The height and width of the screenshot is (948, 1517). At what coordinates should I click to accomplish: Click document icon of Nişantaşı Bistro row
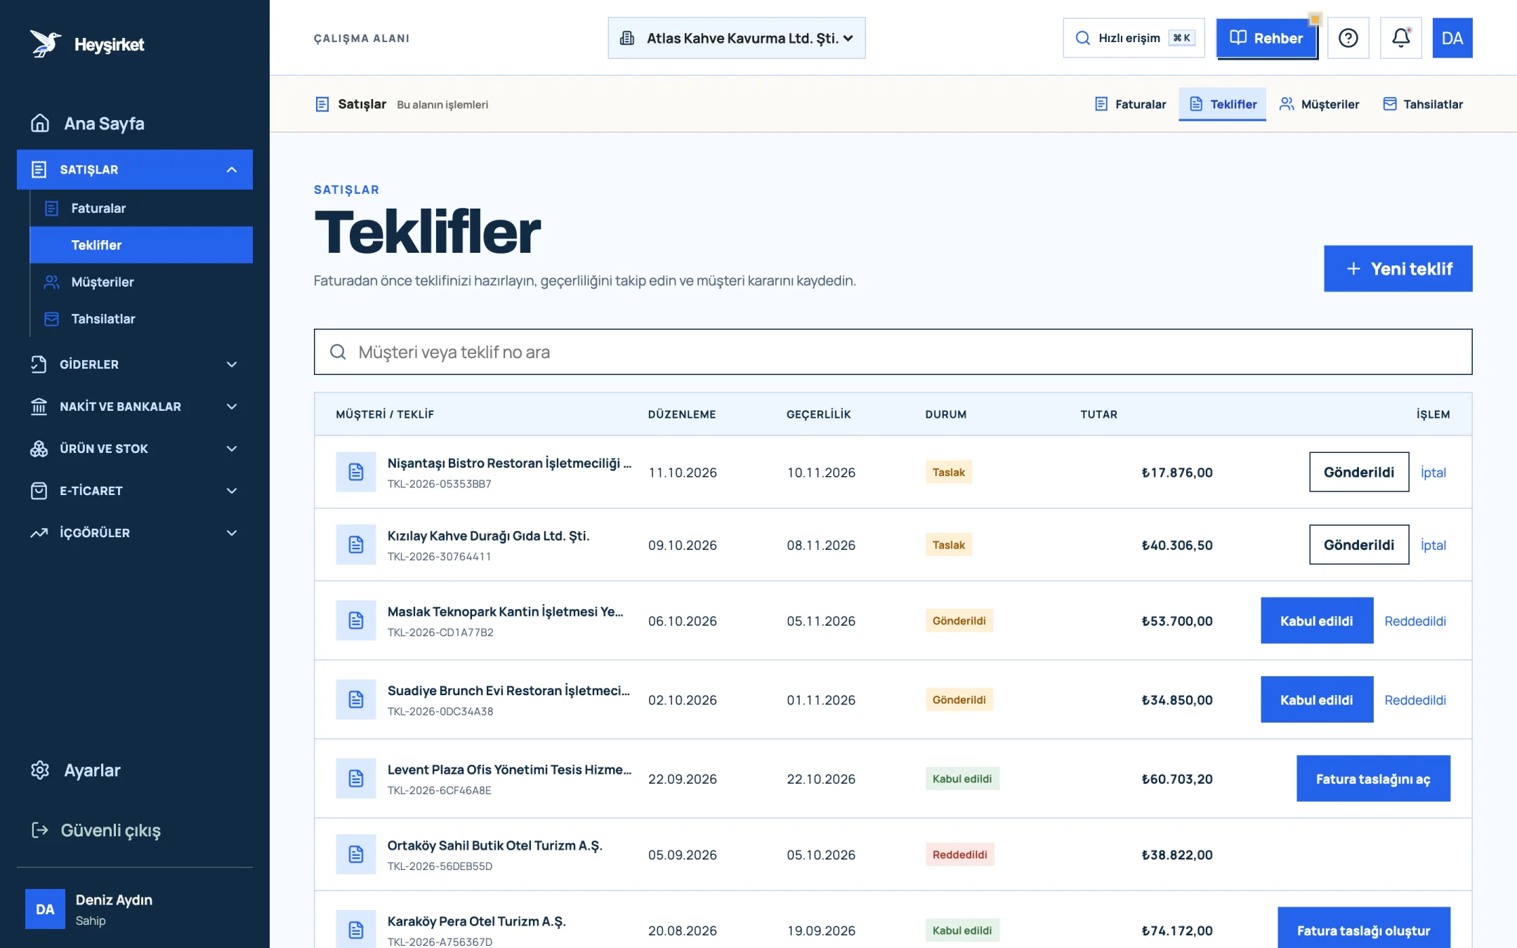coord(356,472)
